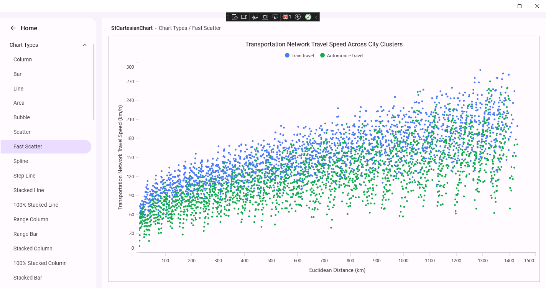Click the blue Train travel legend dot
The width and height of the screenshot is (546, 288).
click(x=287, y=56)
